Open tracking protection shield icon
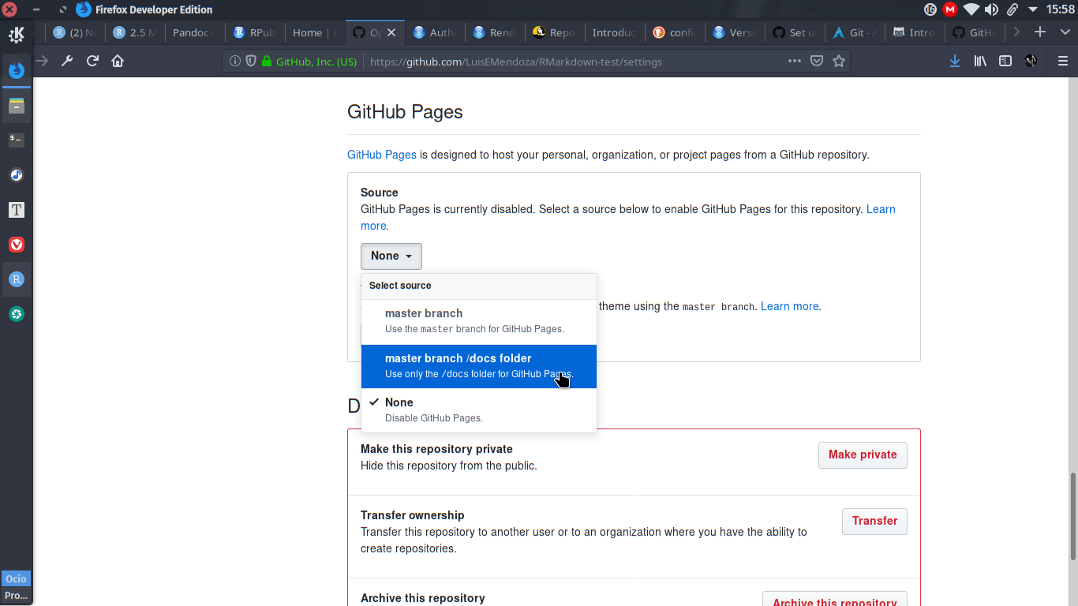 tap(251, 61)
